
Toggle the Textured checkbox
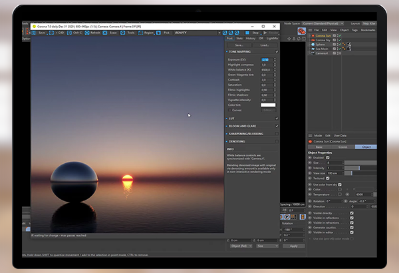coord(328,178)
